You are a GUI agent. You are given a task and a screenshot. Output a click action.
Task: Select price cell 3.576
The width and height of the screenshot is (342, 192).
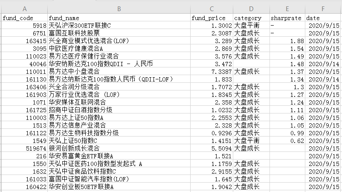212,56
